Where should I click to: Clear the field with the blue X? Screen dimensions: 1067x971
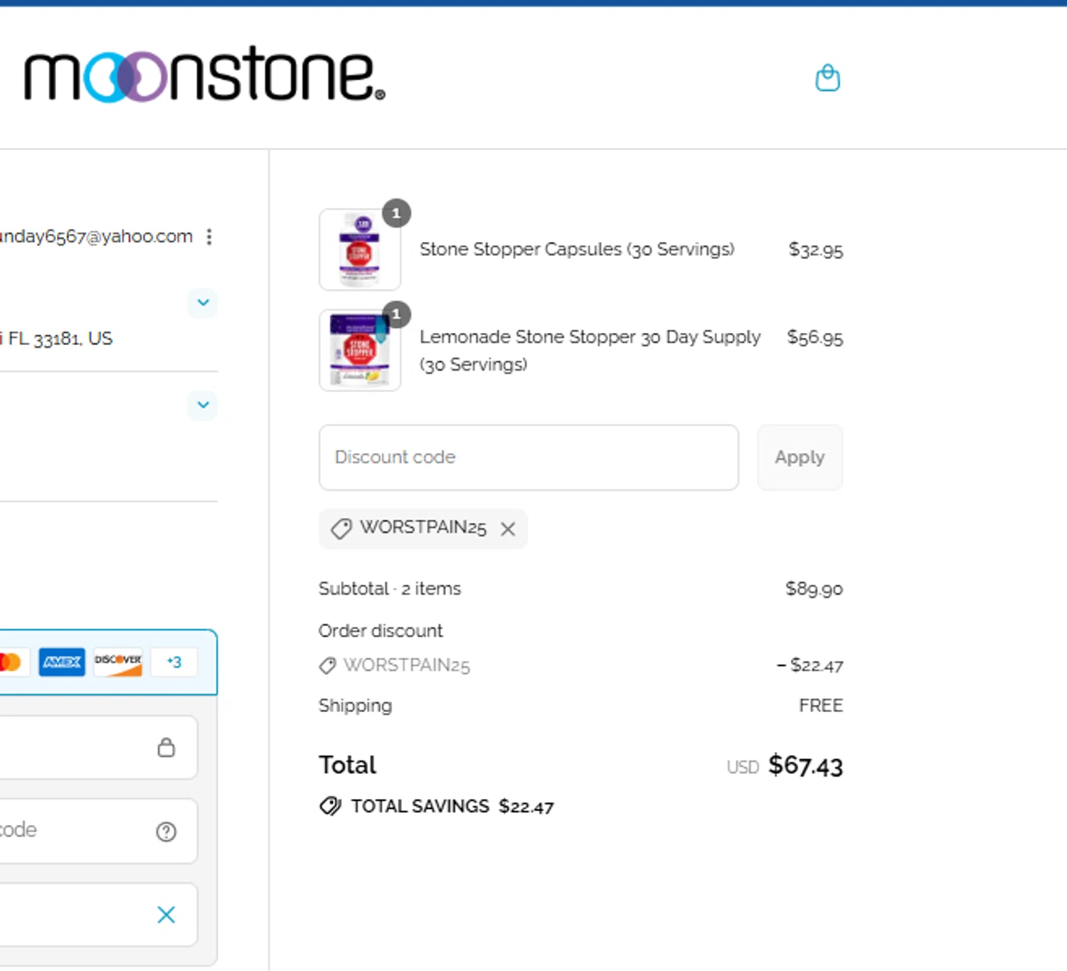pyautogui.click(x=166, y=915)
